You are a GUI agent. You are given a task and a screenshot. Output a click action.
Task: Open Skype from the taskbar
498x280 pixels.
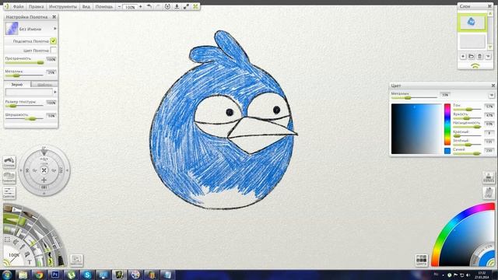(x=87, y=275)
